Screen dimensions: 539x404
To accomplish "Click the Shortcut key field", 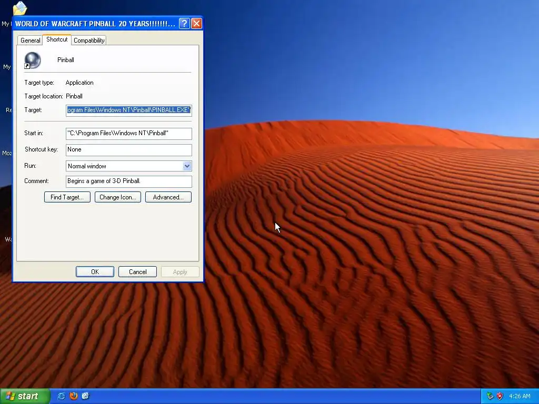I will (x=128, y=150).
